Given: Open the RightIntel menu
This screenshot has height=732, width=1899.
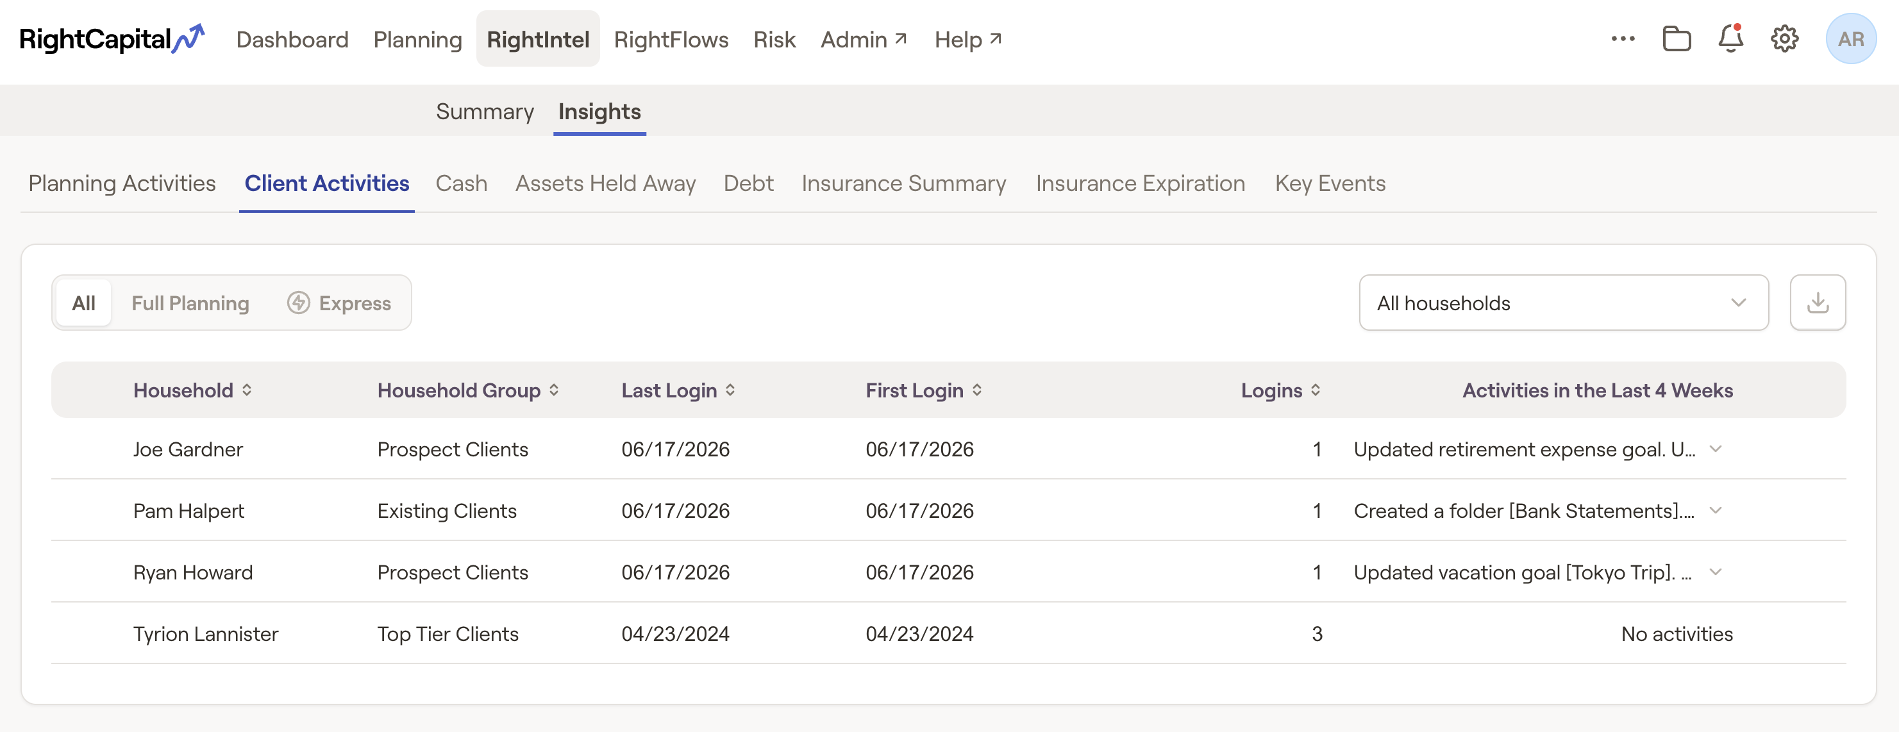Looking at the screenshot, I should [537, 39].
